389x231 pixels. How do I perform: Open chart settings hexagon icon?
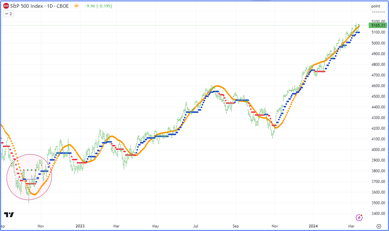[x=379, y=226]
